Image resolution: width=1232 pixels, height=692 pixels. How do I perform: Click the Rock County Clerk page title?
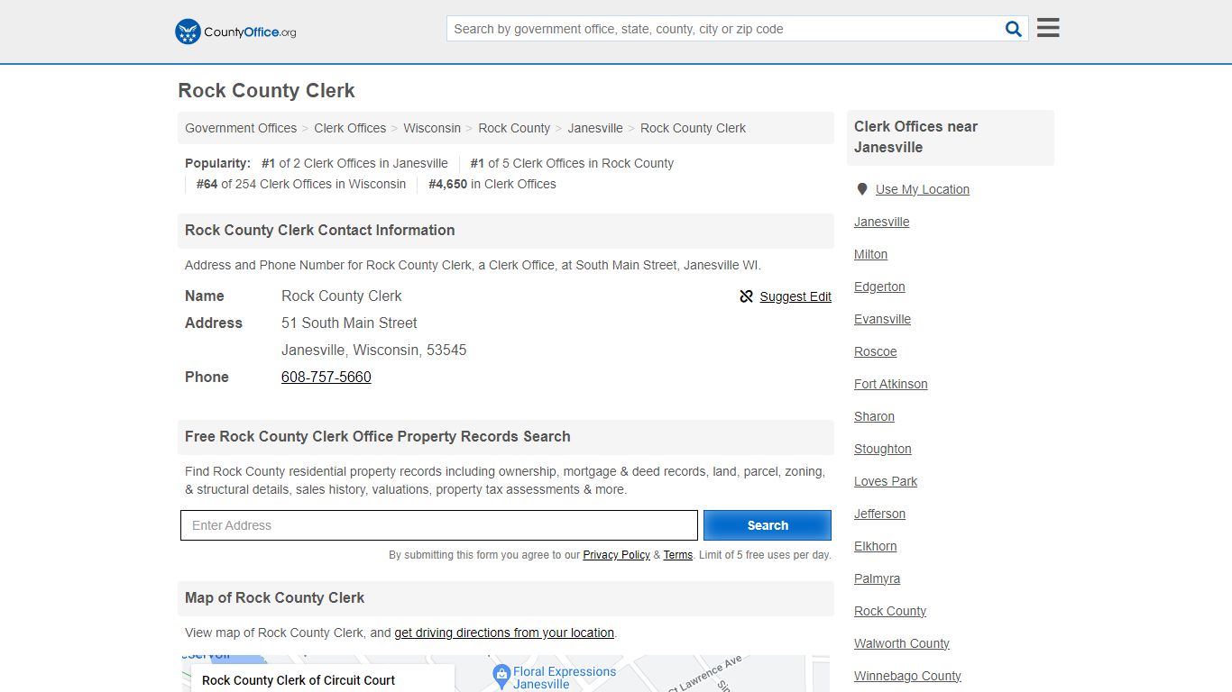266,90
